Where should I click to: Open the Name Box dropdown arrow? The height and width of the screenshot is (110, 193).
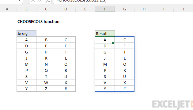point(20,1)
